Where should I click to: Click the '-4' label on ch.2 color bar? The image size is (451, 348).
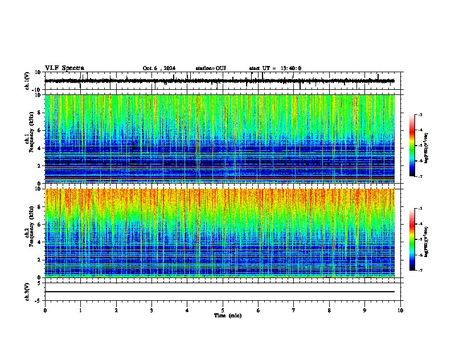click(420, 224)
